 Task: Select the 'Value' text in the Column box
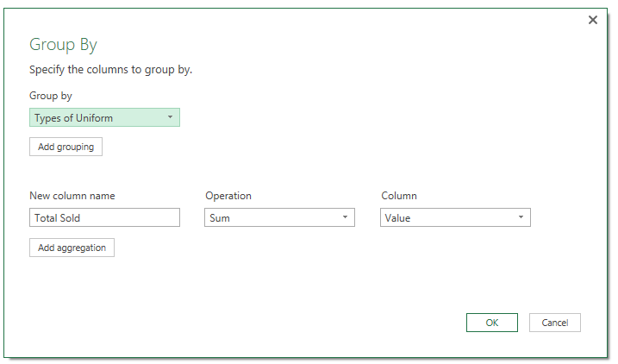click(397, 218)
